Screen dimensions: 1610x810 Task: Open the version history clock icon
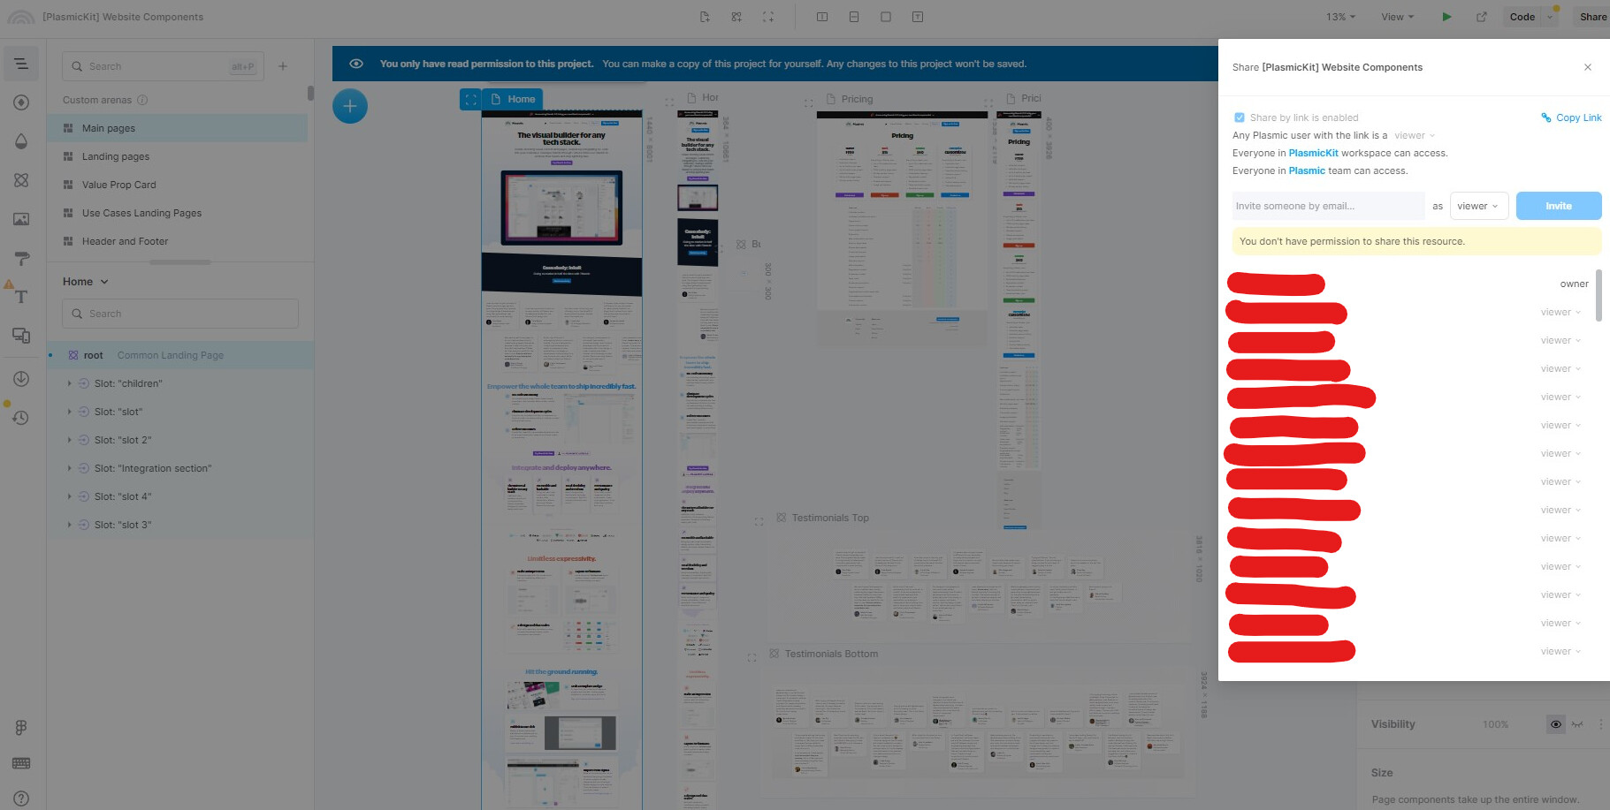[21, 418]
